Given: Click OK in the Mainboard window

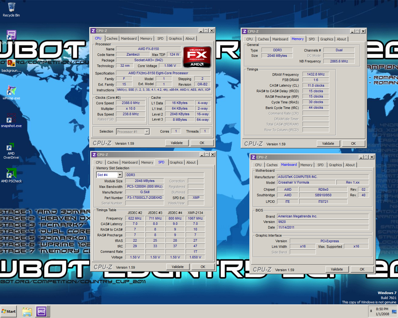Looking at the screenshot, I should 362,269.
